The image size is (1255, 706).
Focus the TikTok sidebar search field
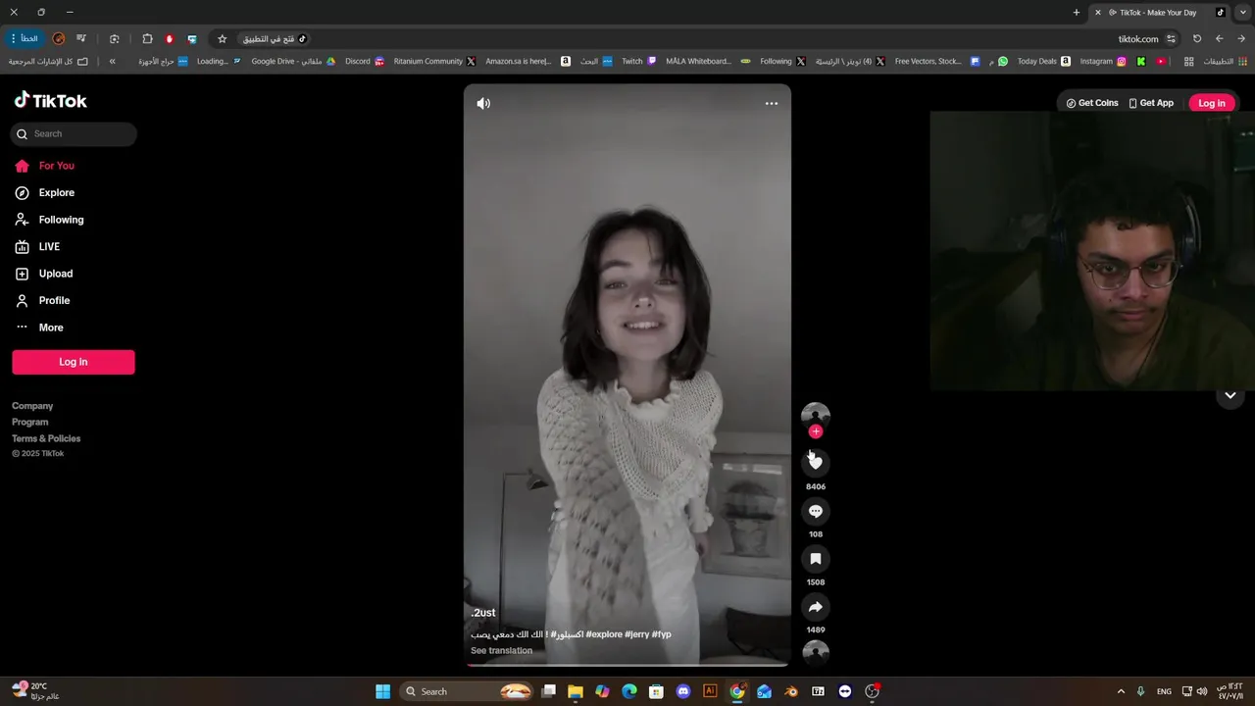click(x=74, y=134)
